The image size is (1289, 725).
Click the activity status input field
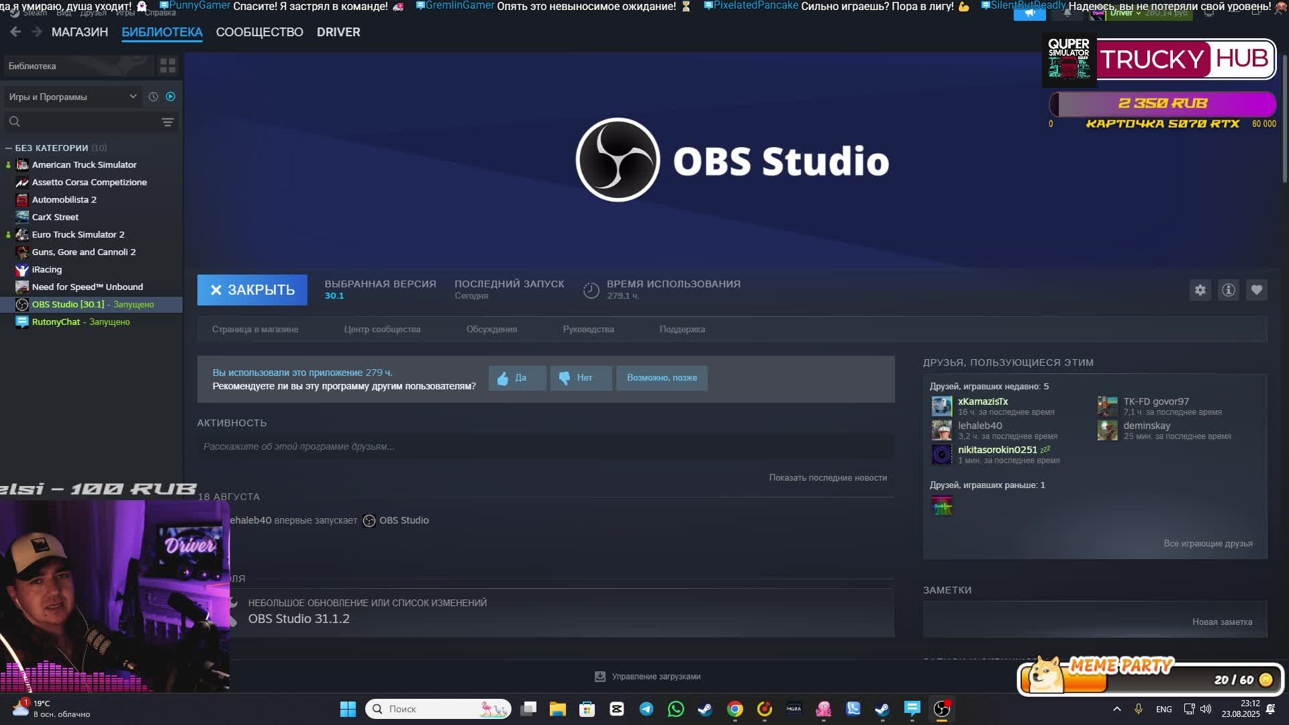[x=545, y=447]
